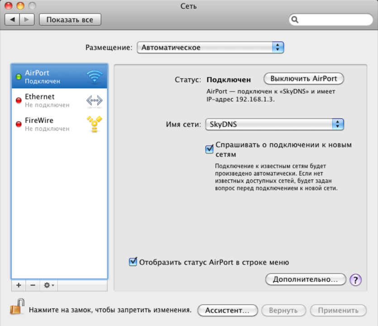Remove selected service with minus button
The height and width of the screenshot is (326, 378).
click(33, 285)
